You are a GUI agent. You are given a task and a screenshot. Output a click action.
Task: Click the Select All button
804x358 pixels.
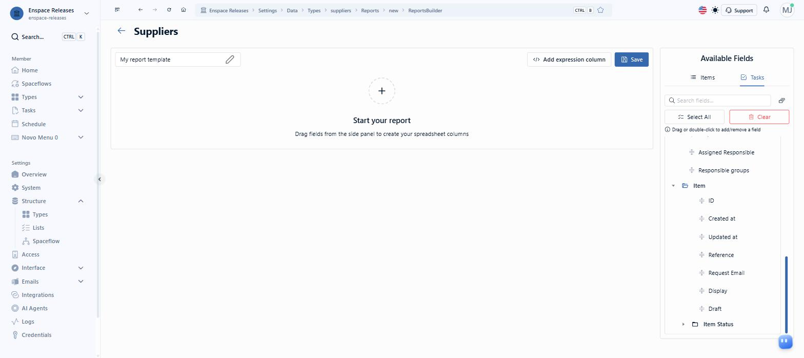pyautogui.click(x=694, y=117)
